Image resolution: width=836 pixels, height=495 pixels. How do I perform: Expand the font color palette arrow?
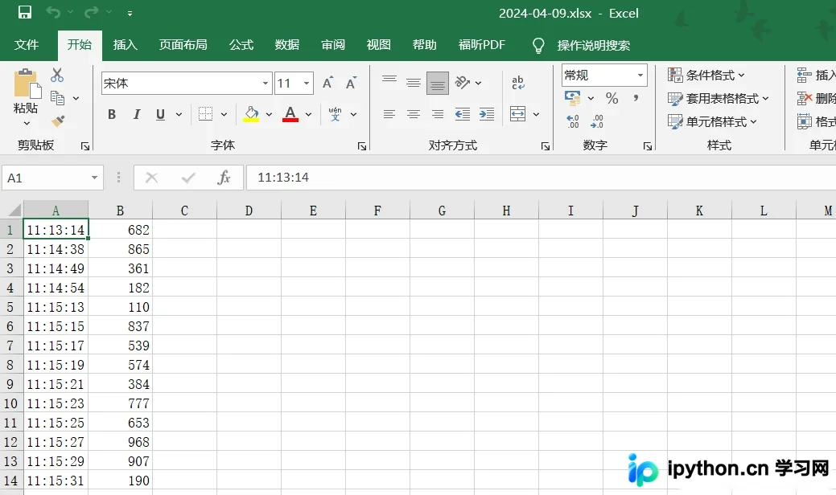[x=308, y=114]
